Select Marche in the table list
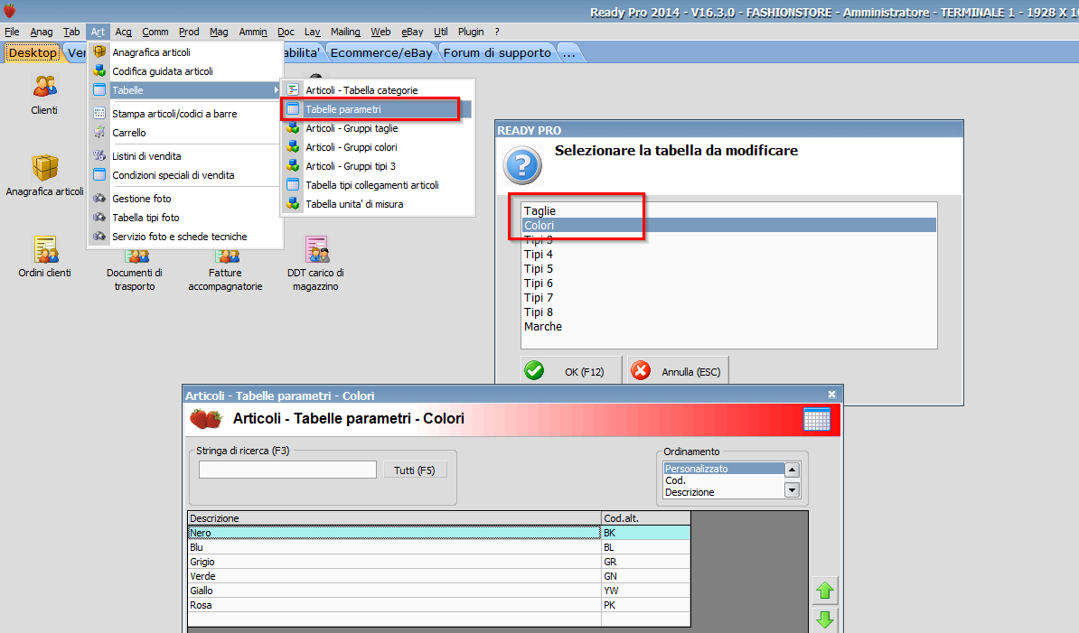 tap(728, 327)
